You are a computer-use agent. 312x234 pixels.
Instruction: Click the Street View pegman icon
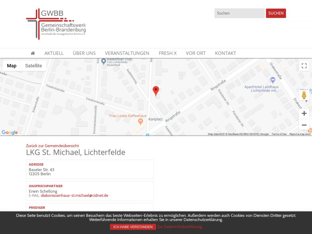pos(304,95)
